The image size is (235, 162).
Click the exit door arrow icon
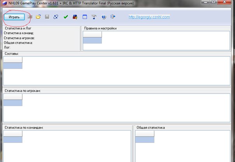click(113, 16)
